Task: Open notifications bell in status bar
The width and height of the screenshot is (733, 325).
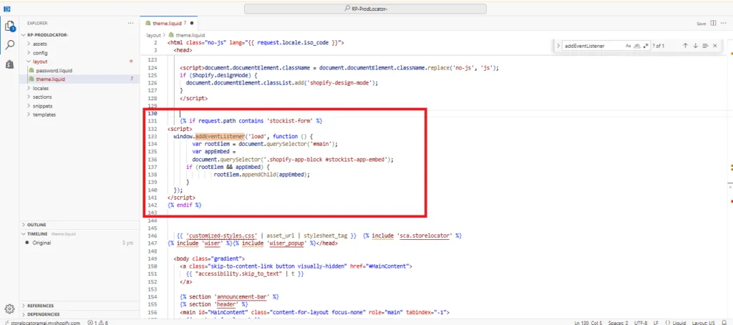Action: pos(724,322)
